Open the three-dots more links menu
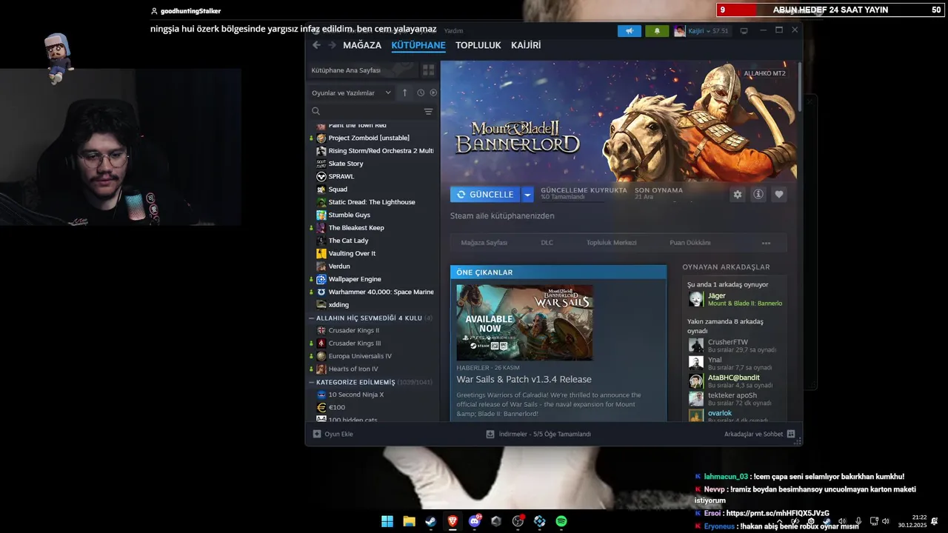The image size is (948, 533). pyautogui.click(x=766, y=243)
